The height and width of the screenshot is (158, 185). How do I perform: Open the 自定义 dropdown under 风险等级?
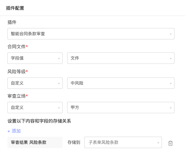tap(35, 83)
